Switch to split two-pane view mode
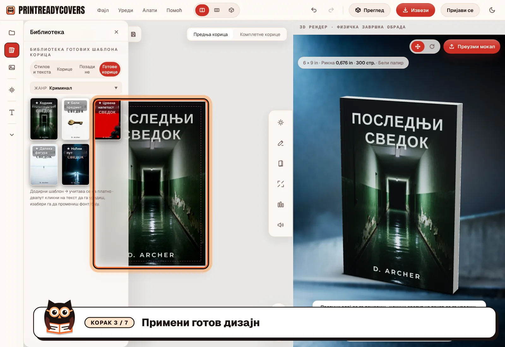 click(202, 10)
